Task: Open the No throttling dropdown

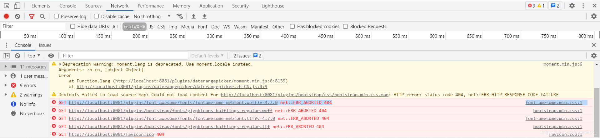Action: point(152,16)
